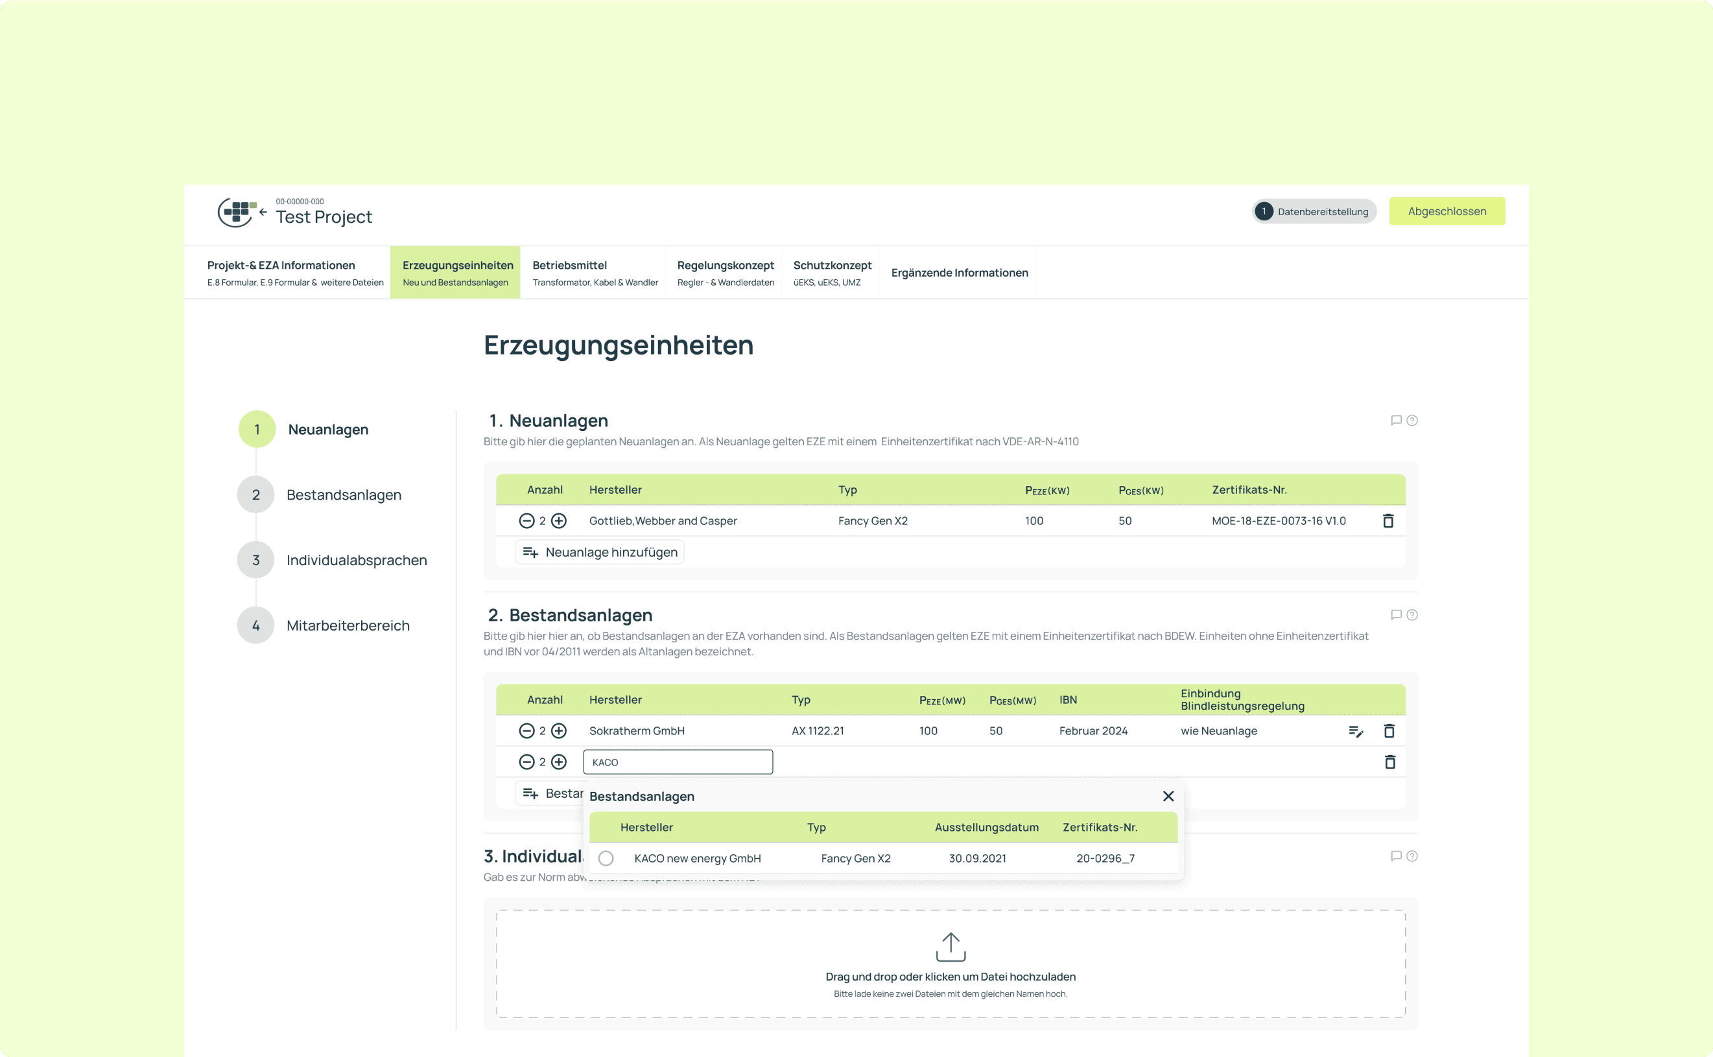Click the back arrow beside Test Project
This screenshot has height=1057, width=1713.
pos(263,212)
